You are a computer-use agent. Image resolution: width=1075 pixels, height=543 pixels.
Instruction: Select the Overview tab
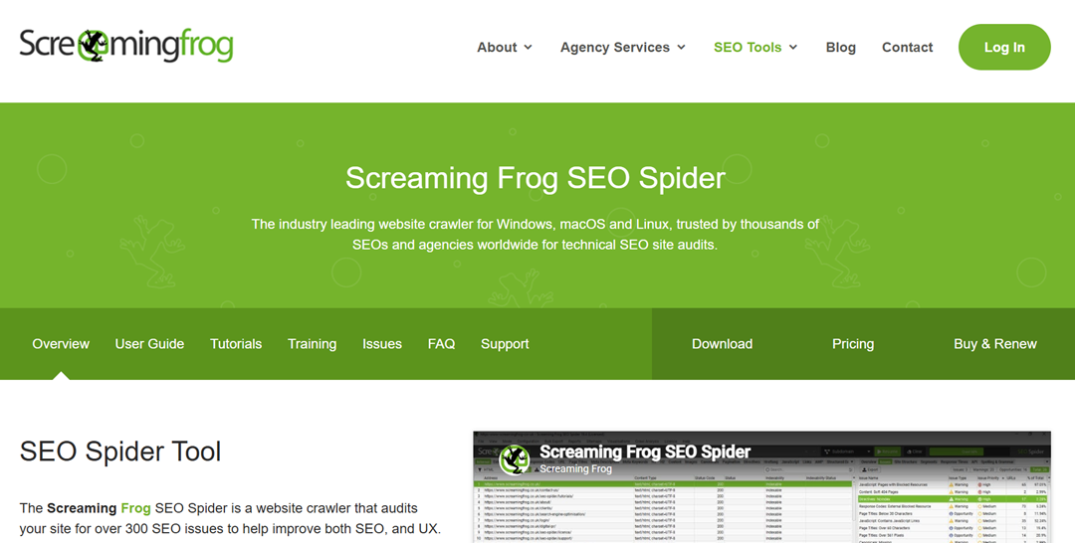(61, 344)
